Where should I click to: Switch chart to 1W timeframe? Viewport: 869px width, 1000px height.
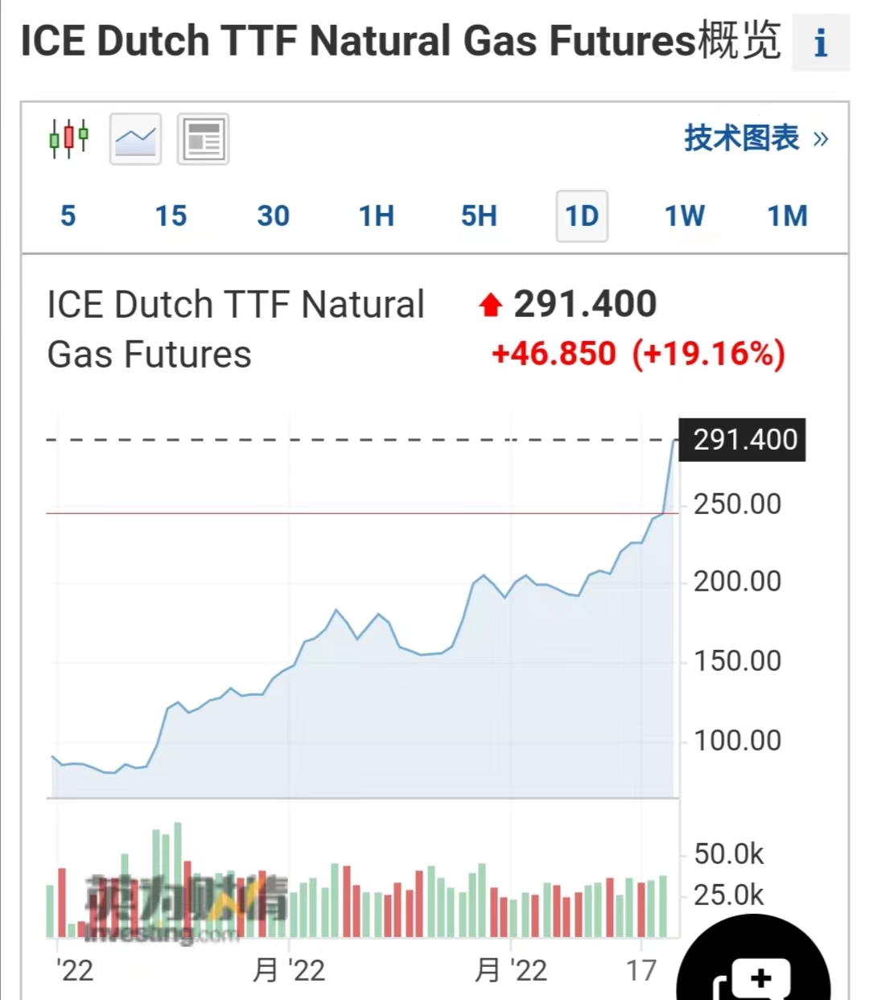(684, 216)
